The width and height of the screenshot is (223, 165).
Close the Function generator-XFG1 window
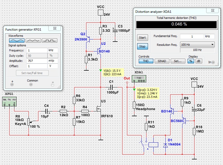55,28
